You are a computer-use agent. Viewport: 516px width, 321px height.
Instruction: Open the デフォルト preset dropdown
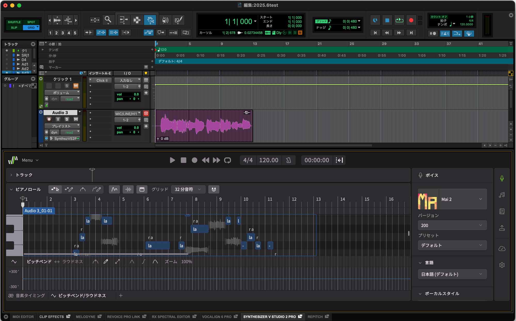pos(452,245)
